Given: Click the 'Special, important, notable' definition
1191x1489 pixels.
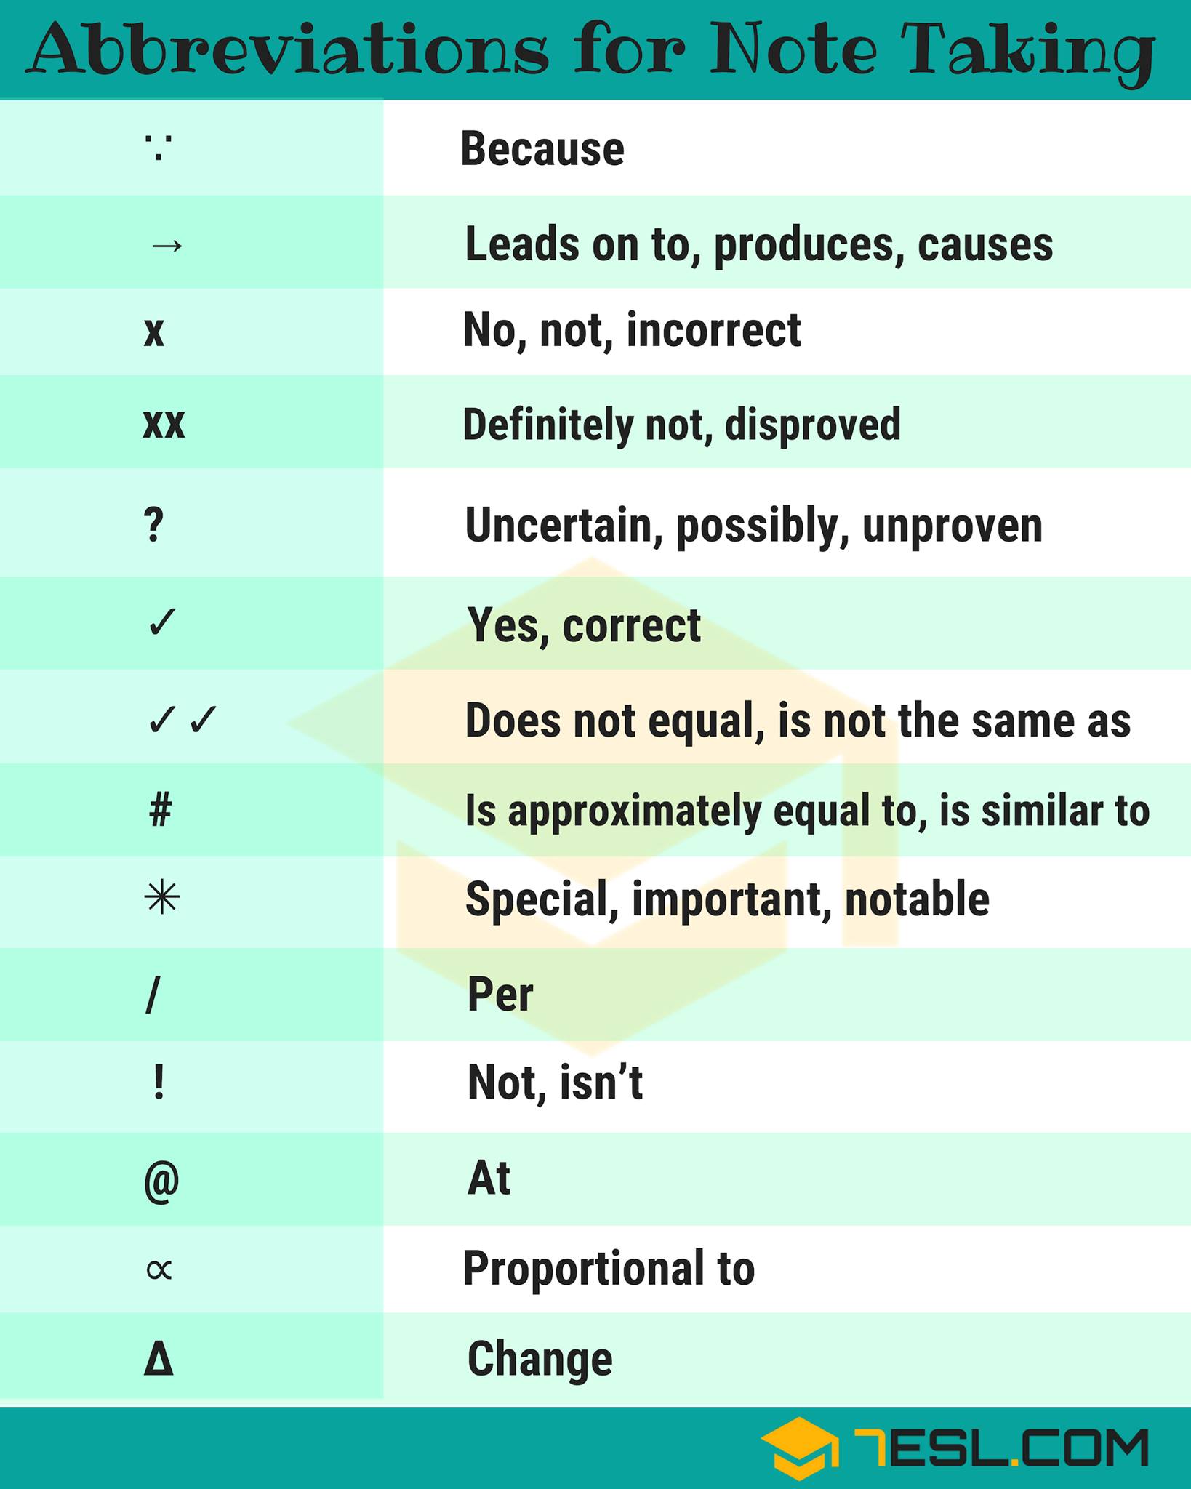Looking at the screenshot, I should [x=727, y=900].
